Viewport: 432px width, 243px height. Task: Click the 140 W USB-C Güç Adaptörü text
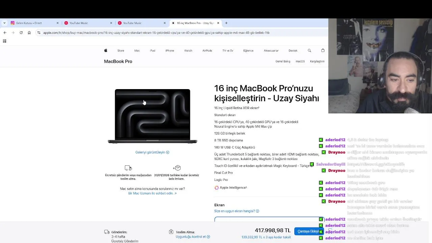(x=235, y=147)
